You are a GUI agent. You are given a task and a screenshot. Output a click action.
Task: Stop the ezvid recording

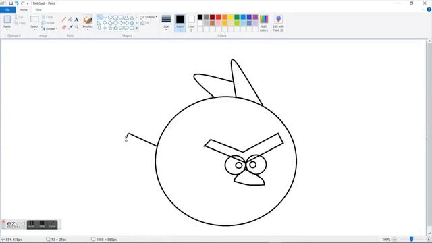42,225
